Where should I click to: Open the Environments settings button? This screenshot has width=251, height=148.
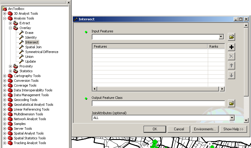[205, 129]
